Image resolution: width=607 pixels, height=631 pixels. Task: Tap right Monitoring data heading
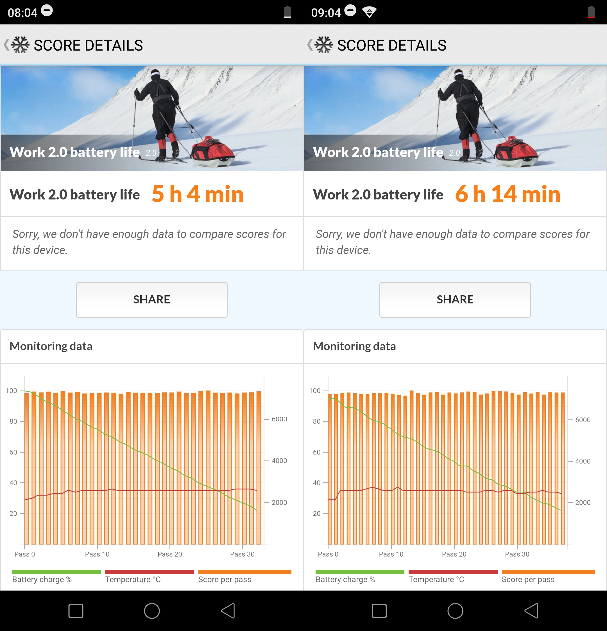point(354,346)
